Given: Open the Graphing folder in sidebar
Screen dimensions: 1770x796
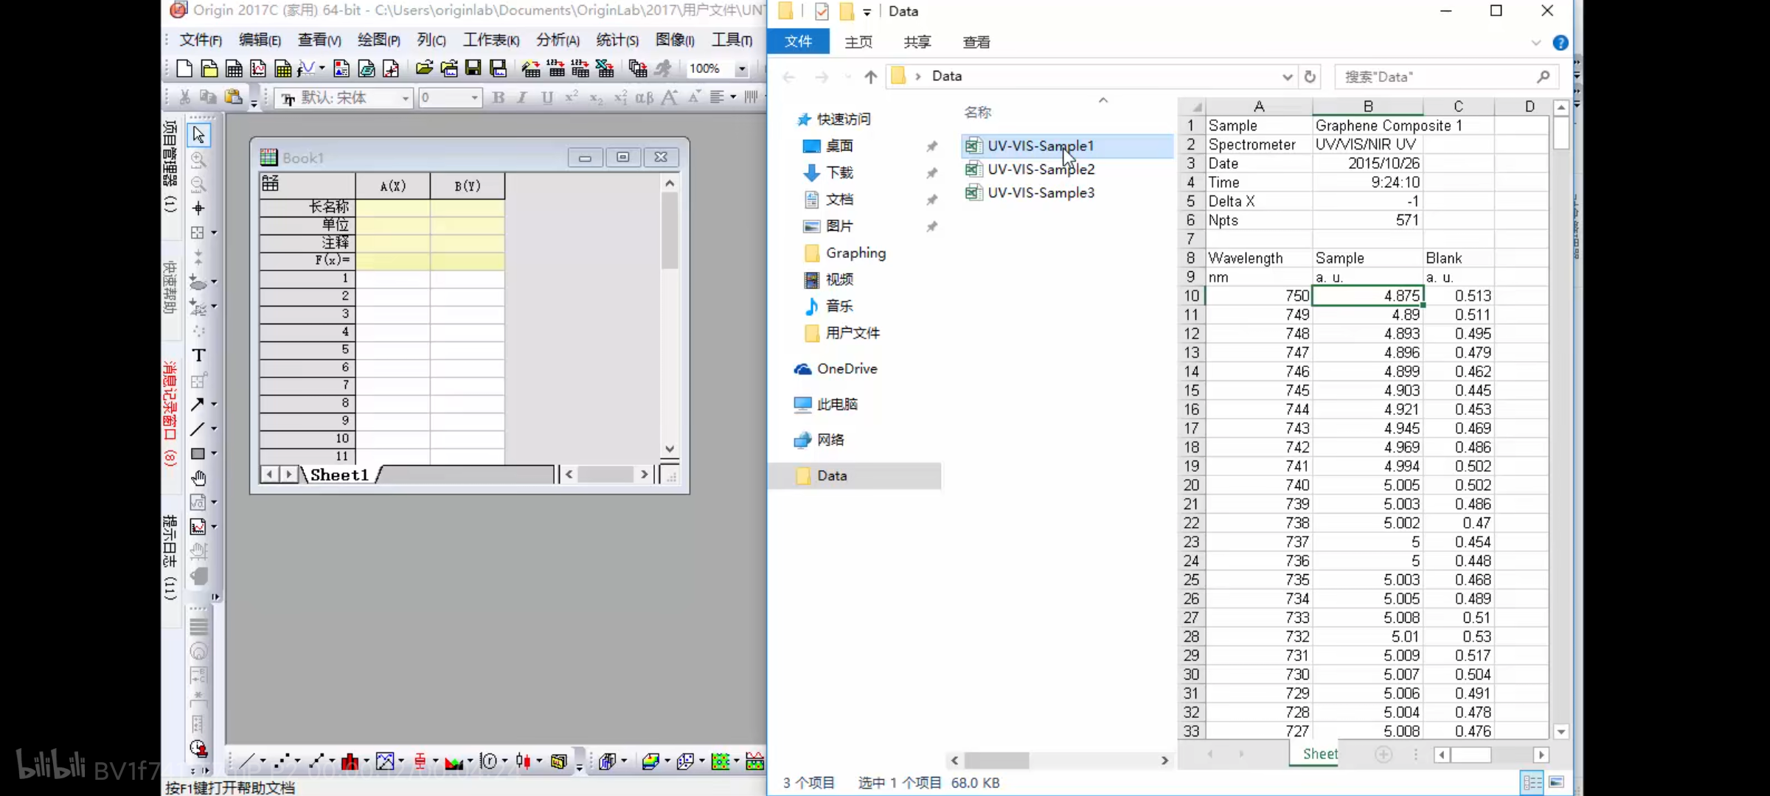Looking at the screenshot, I should 855,253.
